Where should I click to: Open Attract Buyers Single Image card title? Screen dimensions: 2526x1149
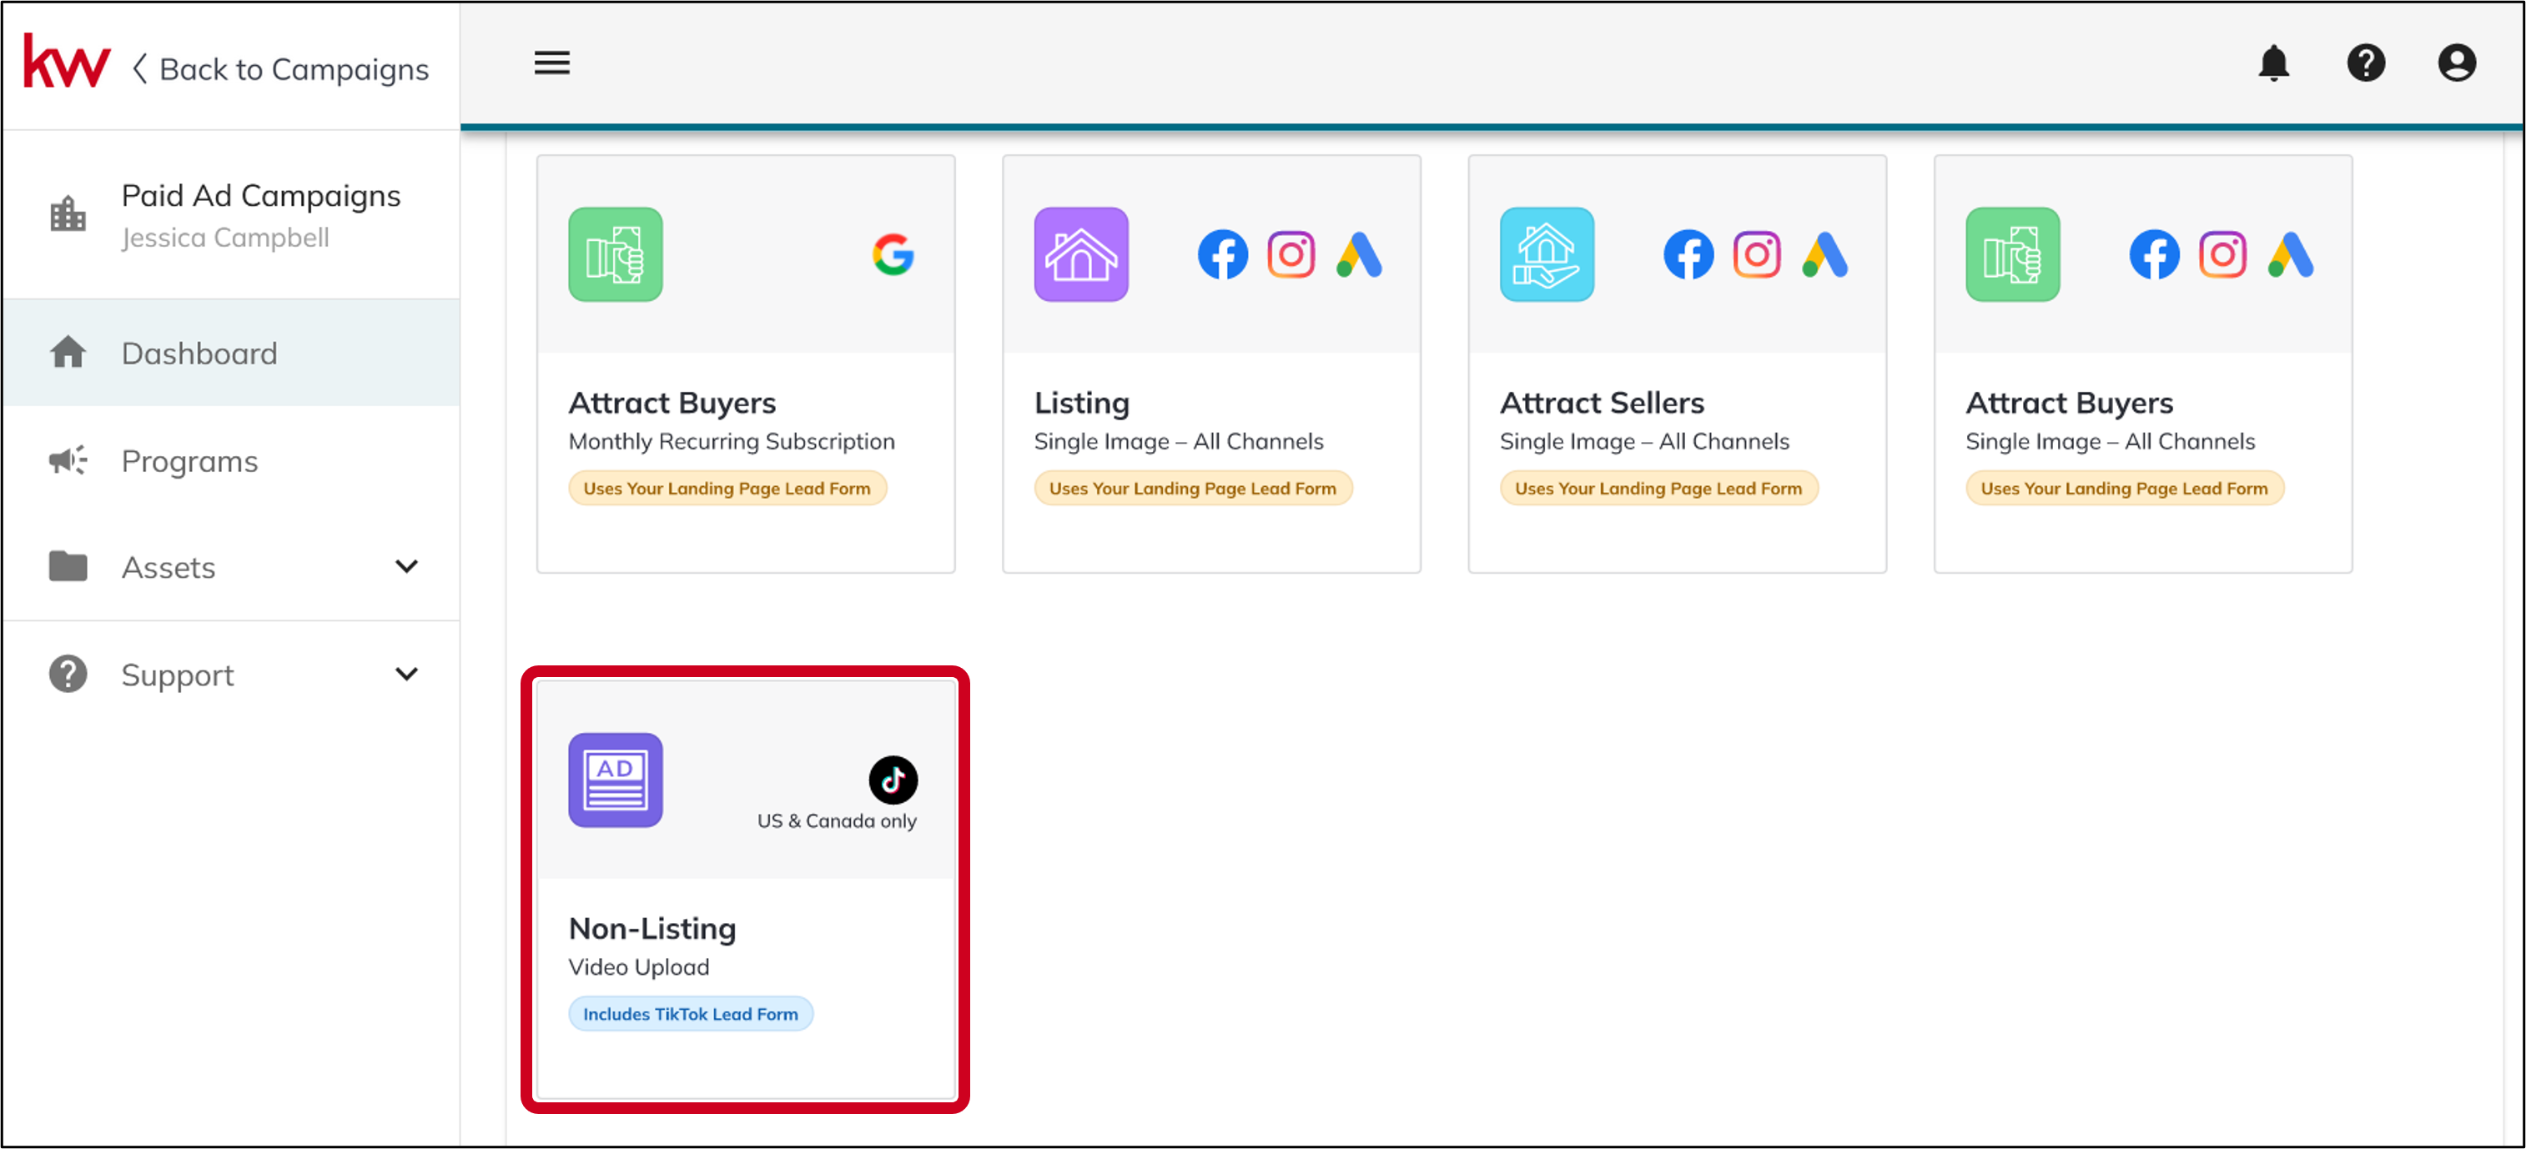point(2070,403)
